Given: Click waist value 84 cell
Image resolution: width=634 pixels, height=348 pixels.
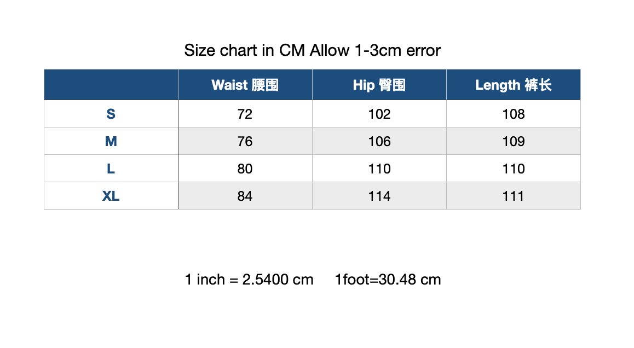Looking at the screenshot, I should click(x=245, y=196).
